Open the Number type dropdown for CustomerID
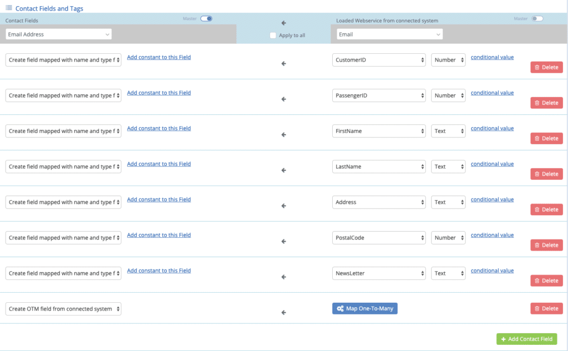Screen dimensions: 568x351 pos(448,60)
